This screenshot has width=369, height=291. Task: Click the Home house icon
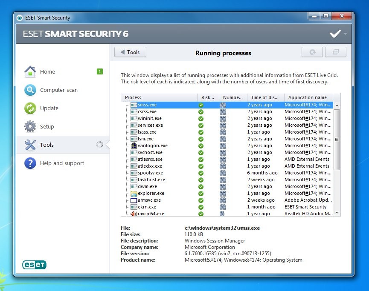coord(30,71)
